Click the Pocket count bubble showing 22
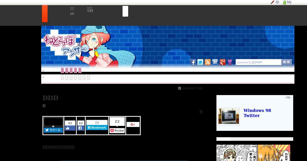The width and height of the screenshot is (307, 161). tap(117, 122)
